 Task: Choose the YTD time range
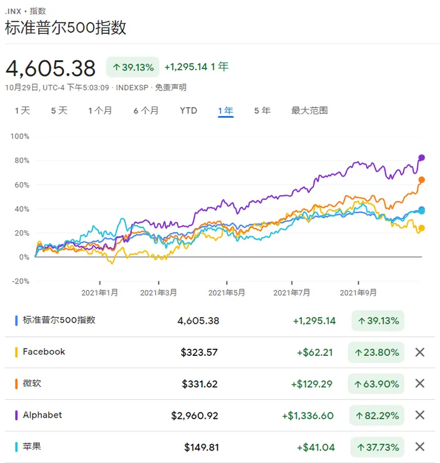click(x=188, y=111)
